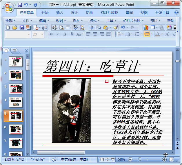Copy the selection
Screen dimensions: 182x165
click(99, 27)
